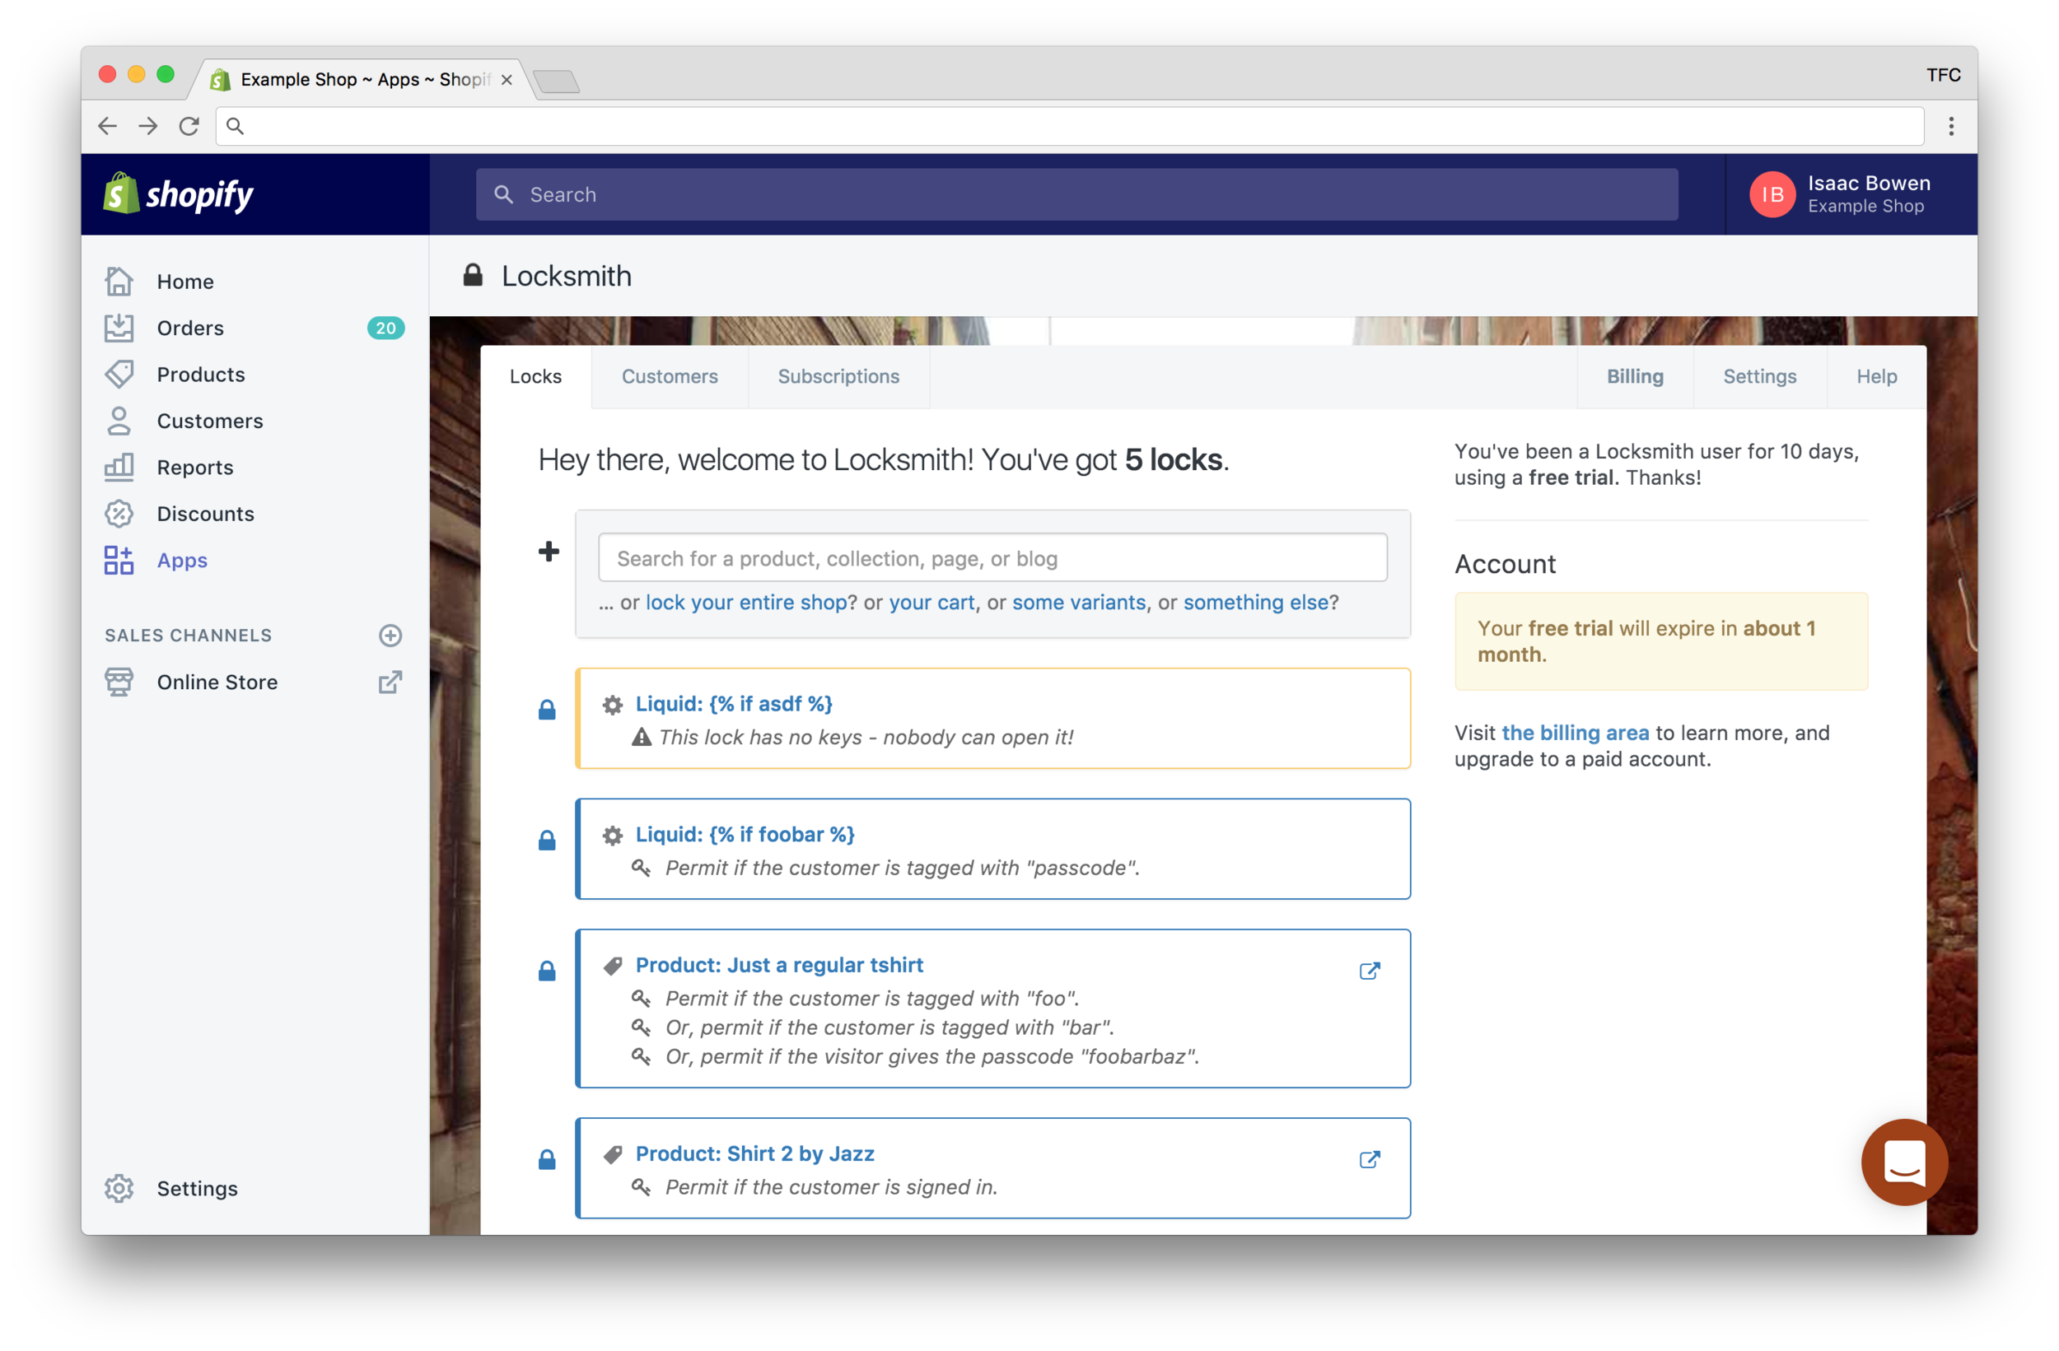Viewport: 2059px width, 1351px height.
Task: View regular tshirt via external link icon
Action: [1370, 971]
